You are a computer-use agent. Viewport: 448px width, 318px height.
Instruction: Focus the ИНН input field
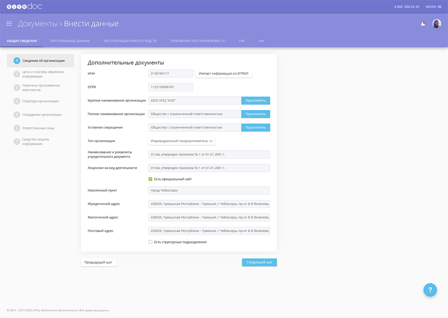(171, 73)
